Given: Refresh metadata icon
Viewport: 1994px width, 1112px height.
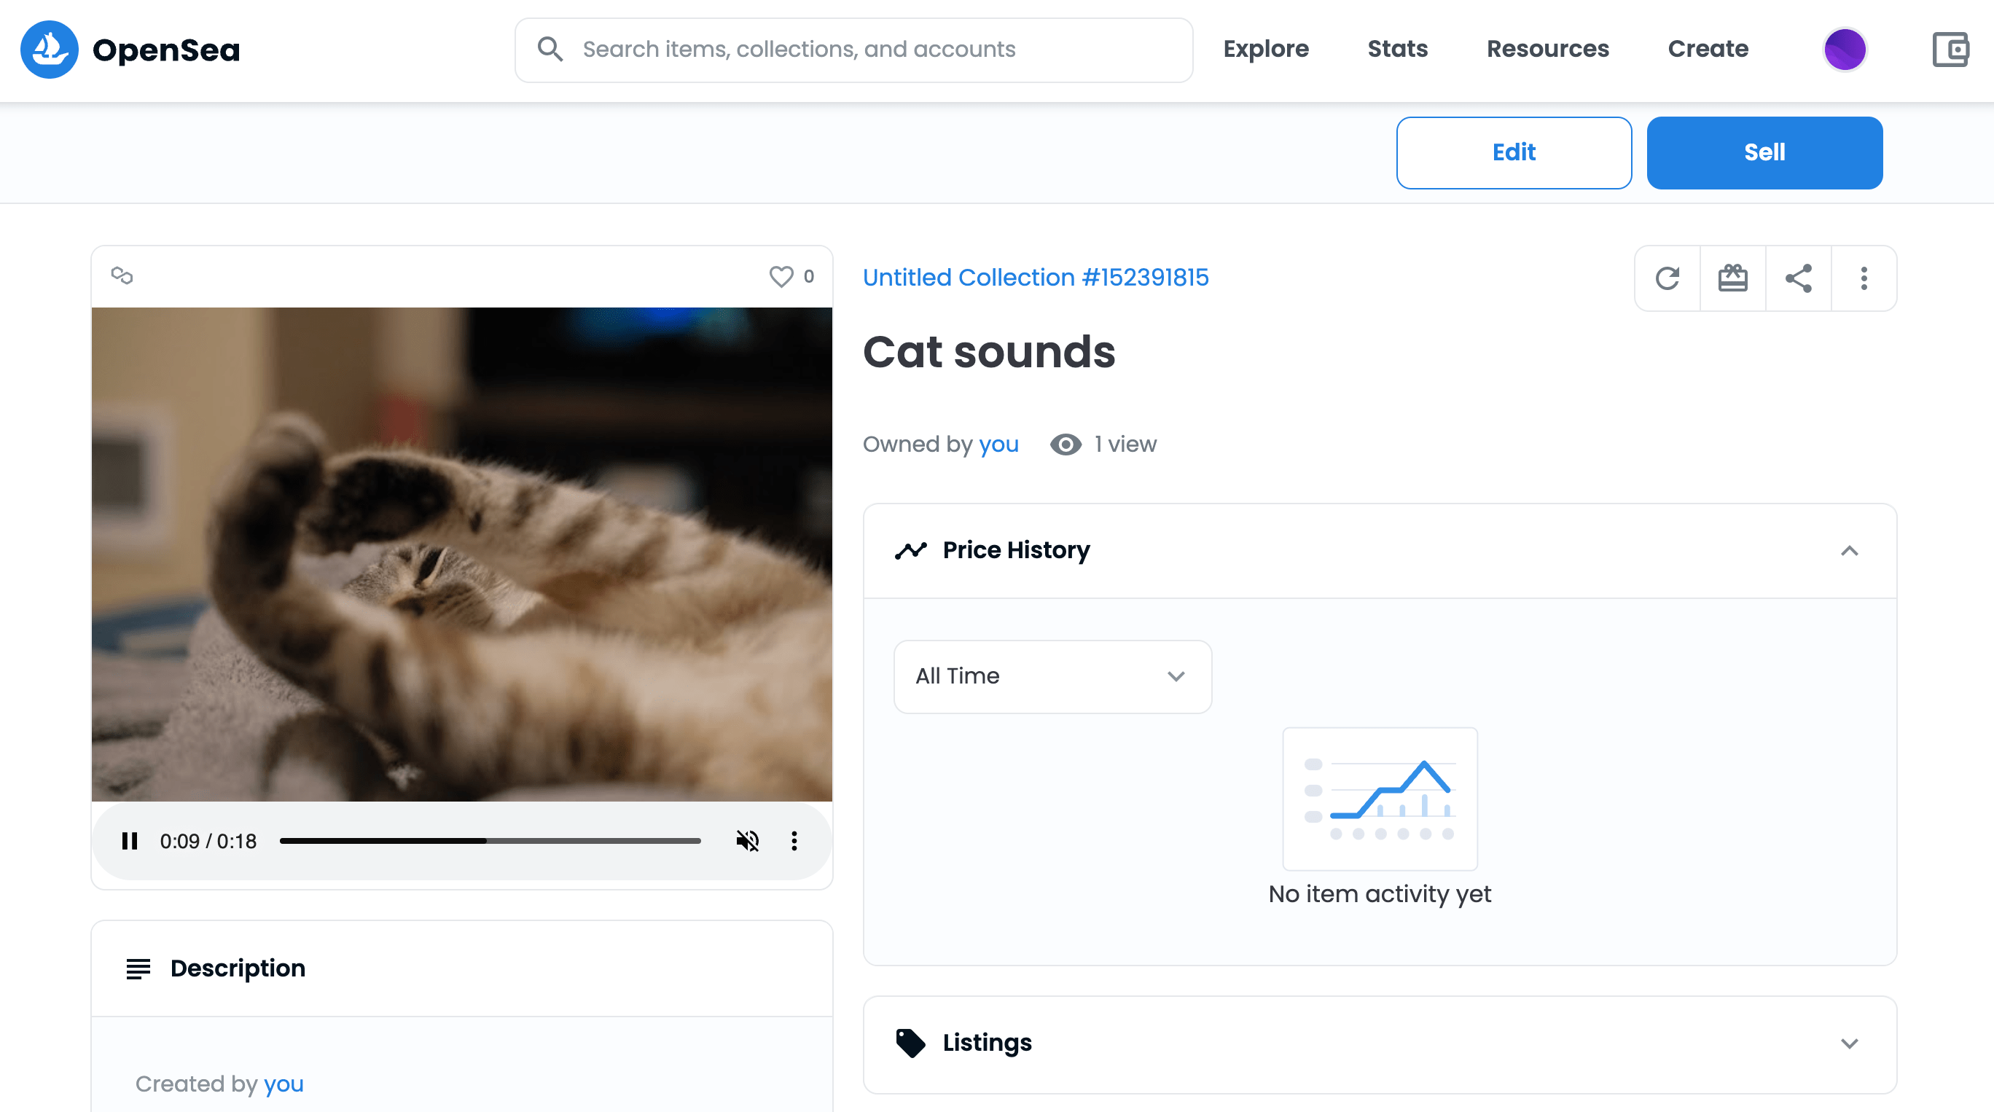Looking at the screenshot, I should click(1667, 278).
